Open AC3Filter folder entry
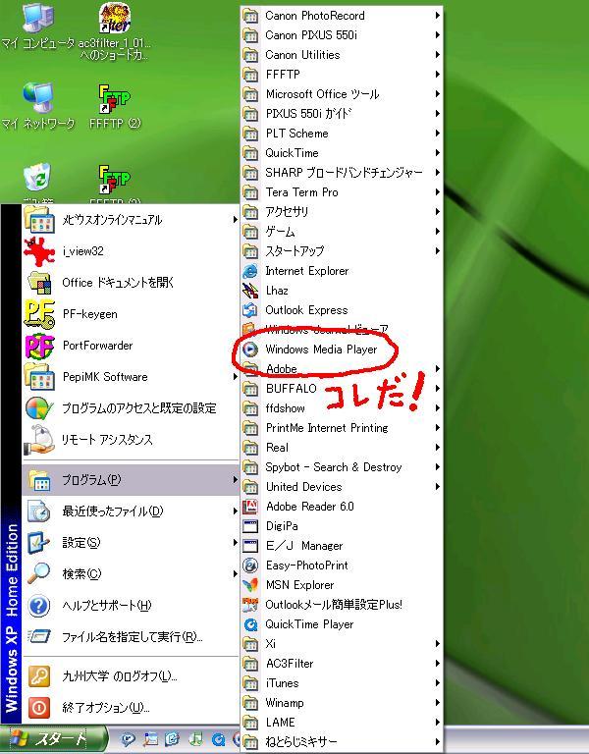Screen dimensions: 589x754 tap(342, 664)
